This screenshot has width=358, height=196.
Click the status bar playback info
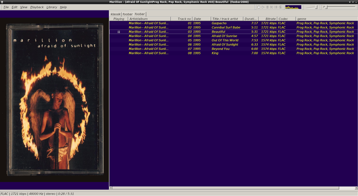[37, 193]
